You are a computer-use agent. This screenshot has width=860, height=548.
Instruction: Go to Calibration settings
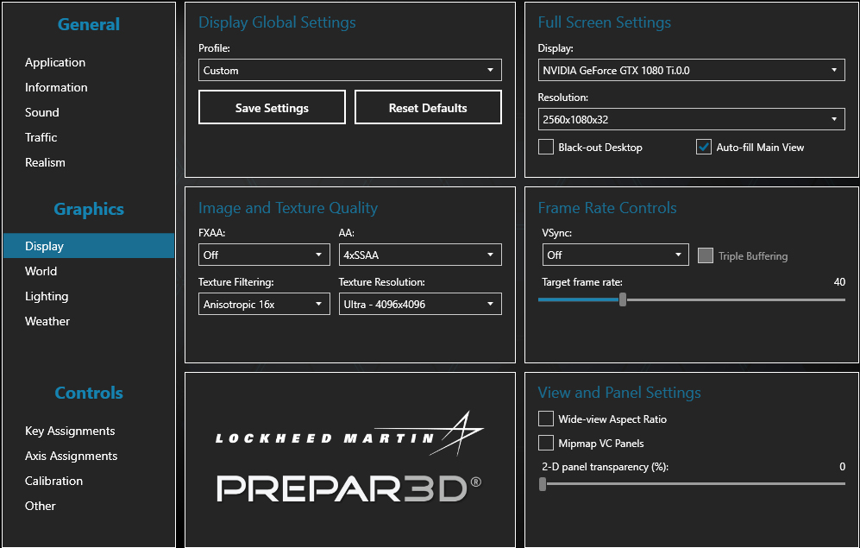pos(53,481)
